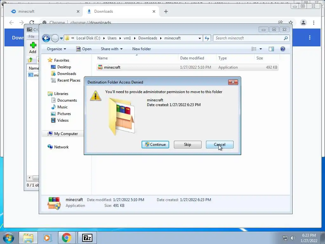Screen dimensions: 325x244
Task: Open Explorer help
Action: click(283, 49)
